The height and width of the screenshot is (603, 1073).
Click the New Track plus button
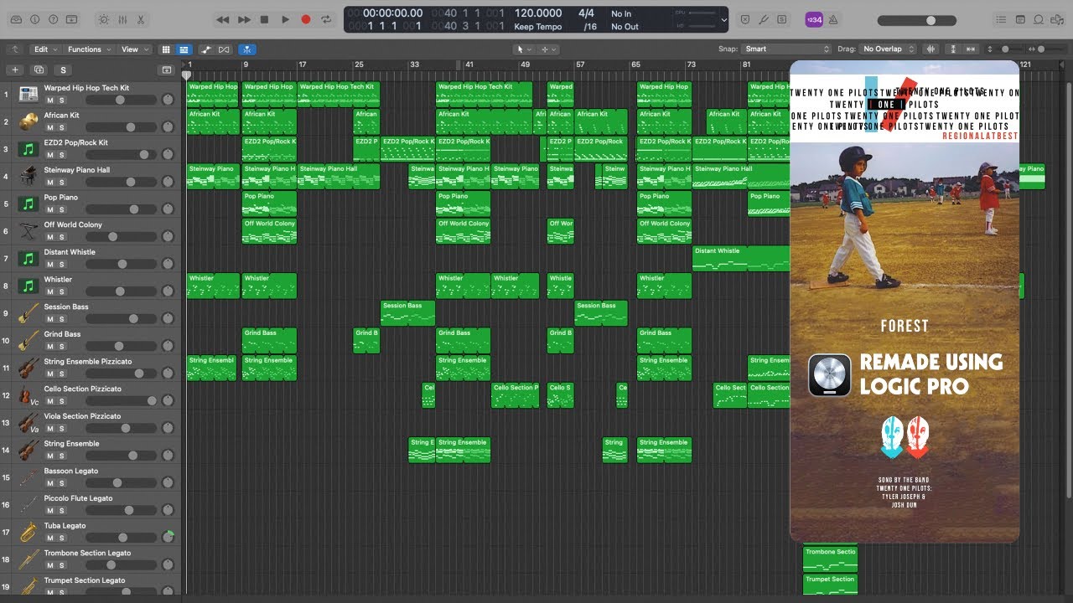click(x=15, y=70)
